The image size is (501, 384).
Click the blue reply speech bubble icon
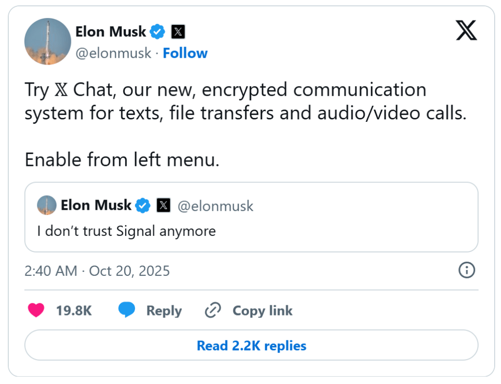(127, 310)
